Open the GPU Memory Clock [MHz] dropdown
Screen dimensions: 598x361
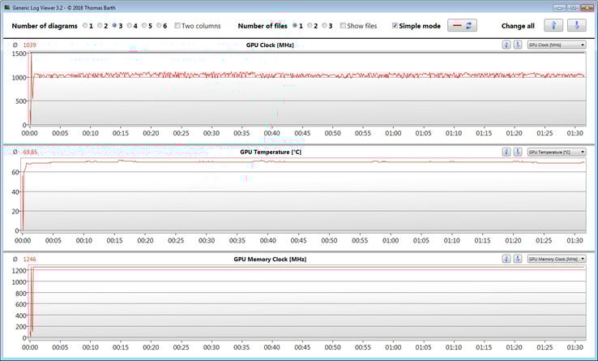click(x=557, y=259)
